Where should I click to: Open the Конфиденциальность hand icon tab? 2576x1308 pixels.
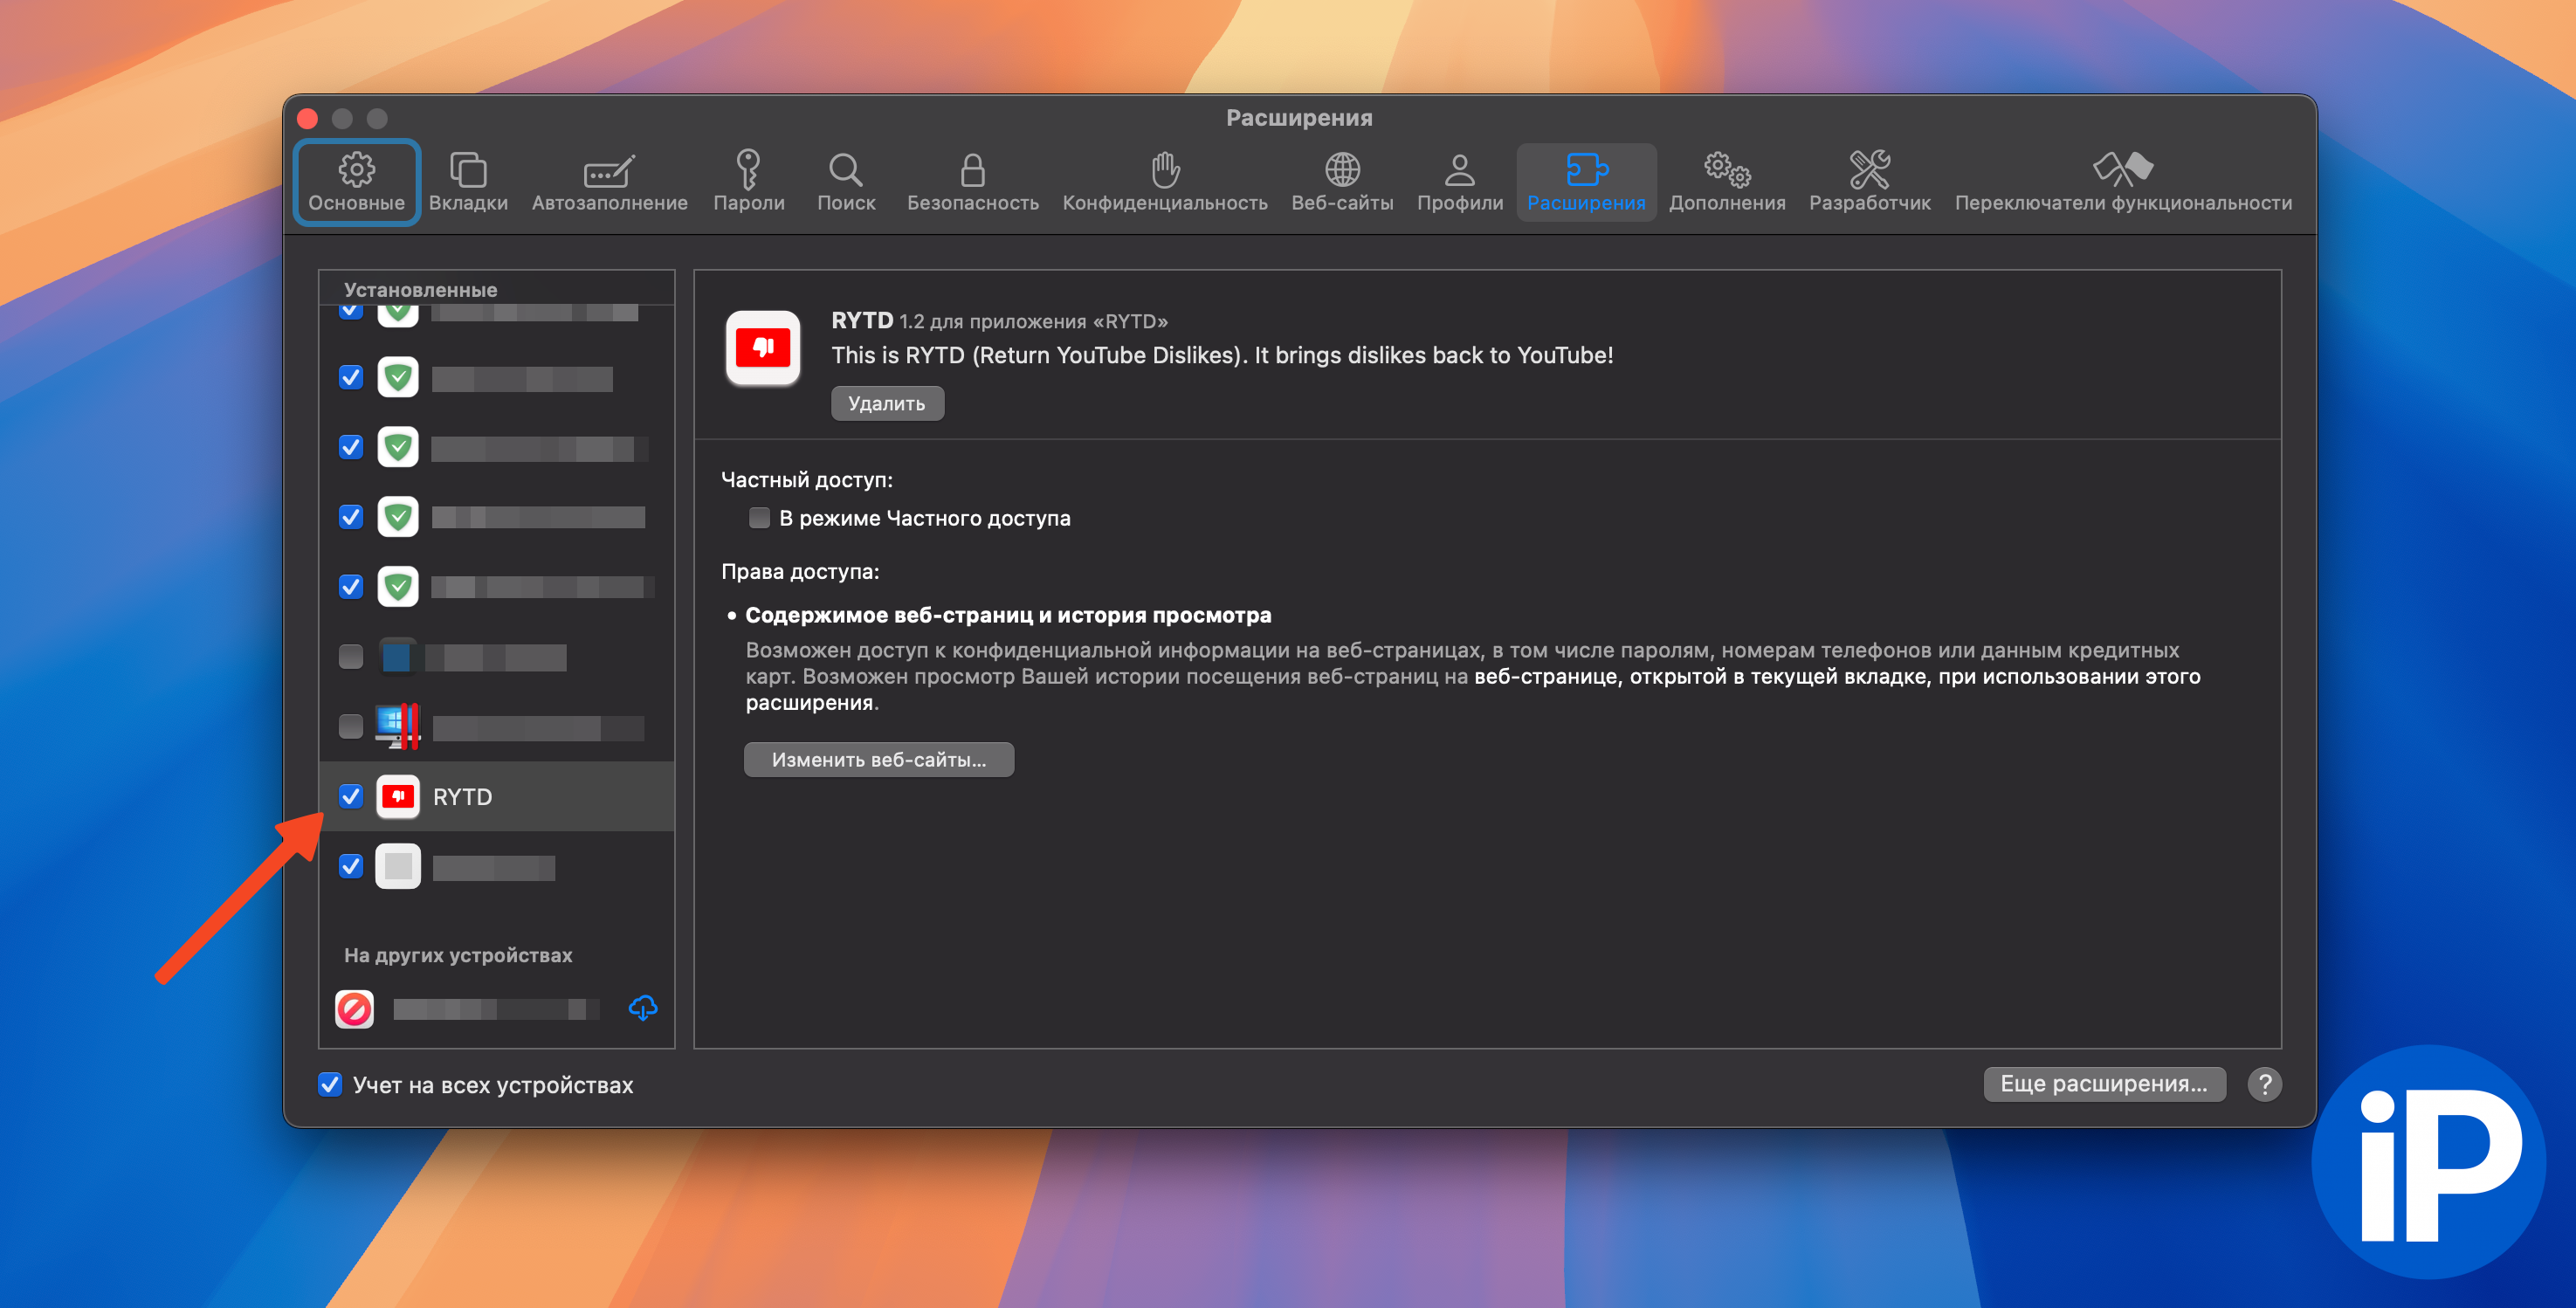1164,183
